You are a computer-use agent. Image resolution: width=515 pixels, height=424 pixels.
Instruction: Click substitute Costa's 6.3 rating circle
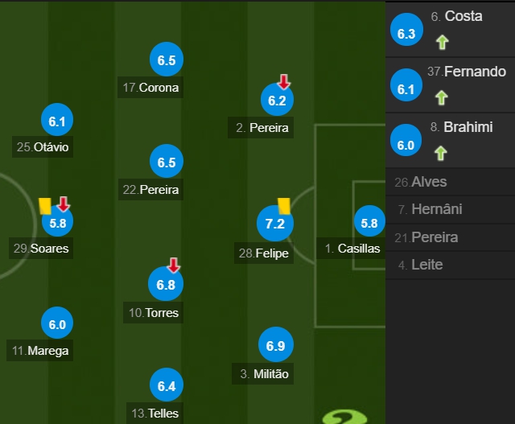[406, 30]
